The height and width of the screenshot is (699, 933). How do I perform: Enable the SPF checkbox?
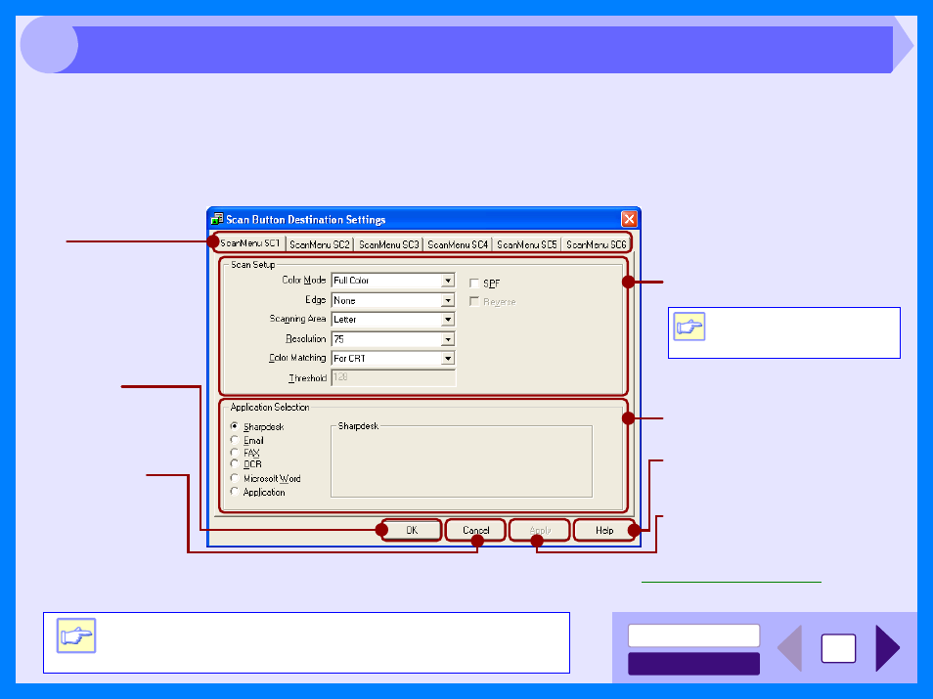[x=474, y=284]
